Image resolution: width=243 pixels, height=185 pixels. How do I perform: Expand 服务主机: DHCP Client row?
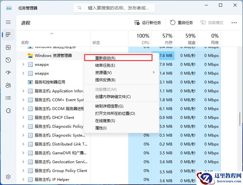tap(23, 117)
